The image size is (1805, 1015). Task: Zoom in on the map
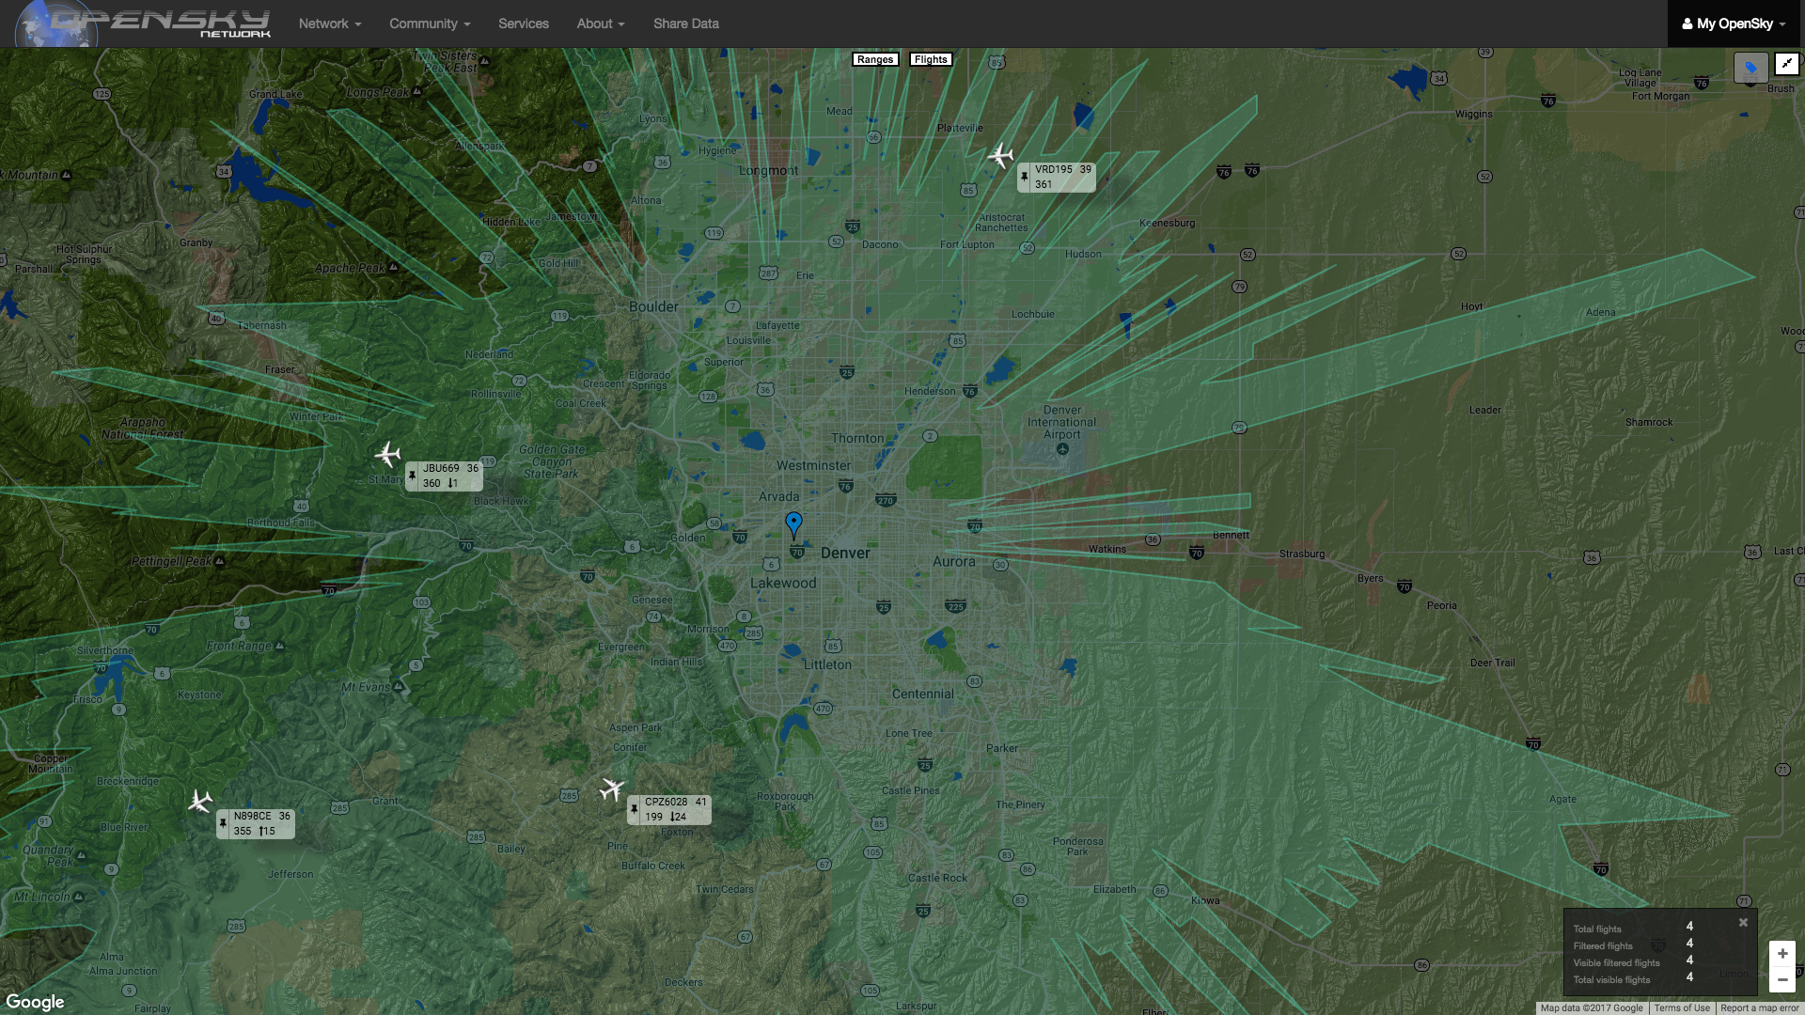point(1781,954)
